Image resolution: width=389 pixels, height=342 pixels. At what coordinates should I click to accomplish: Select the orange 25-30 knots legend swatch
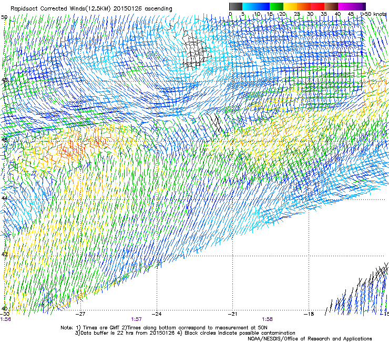pyautogui.click(x=304, y=6)
